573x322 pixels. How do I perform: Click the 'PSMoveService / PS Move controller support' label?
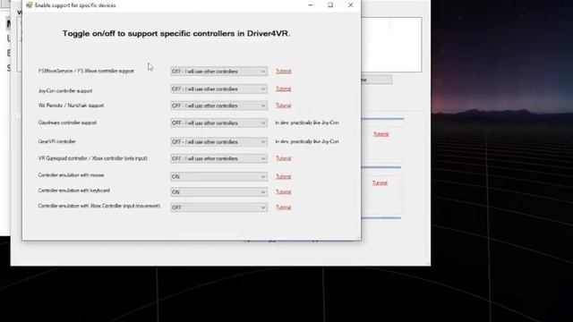86,71
